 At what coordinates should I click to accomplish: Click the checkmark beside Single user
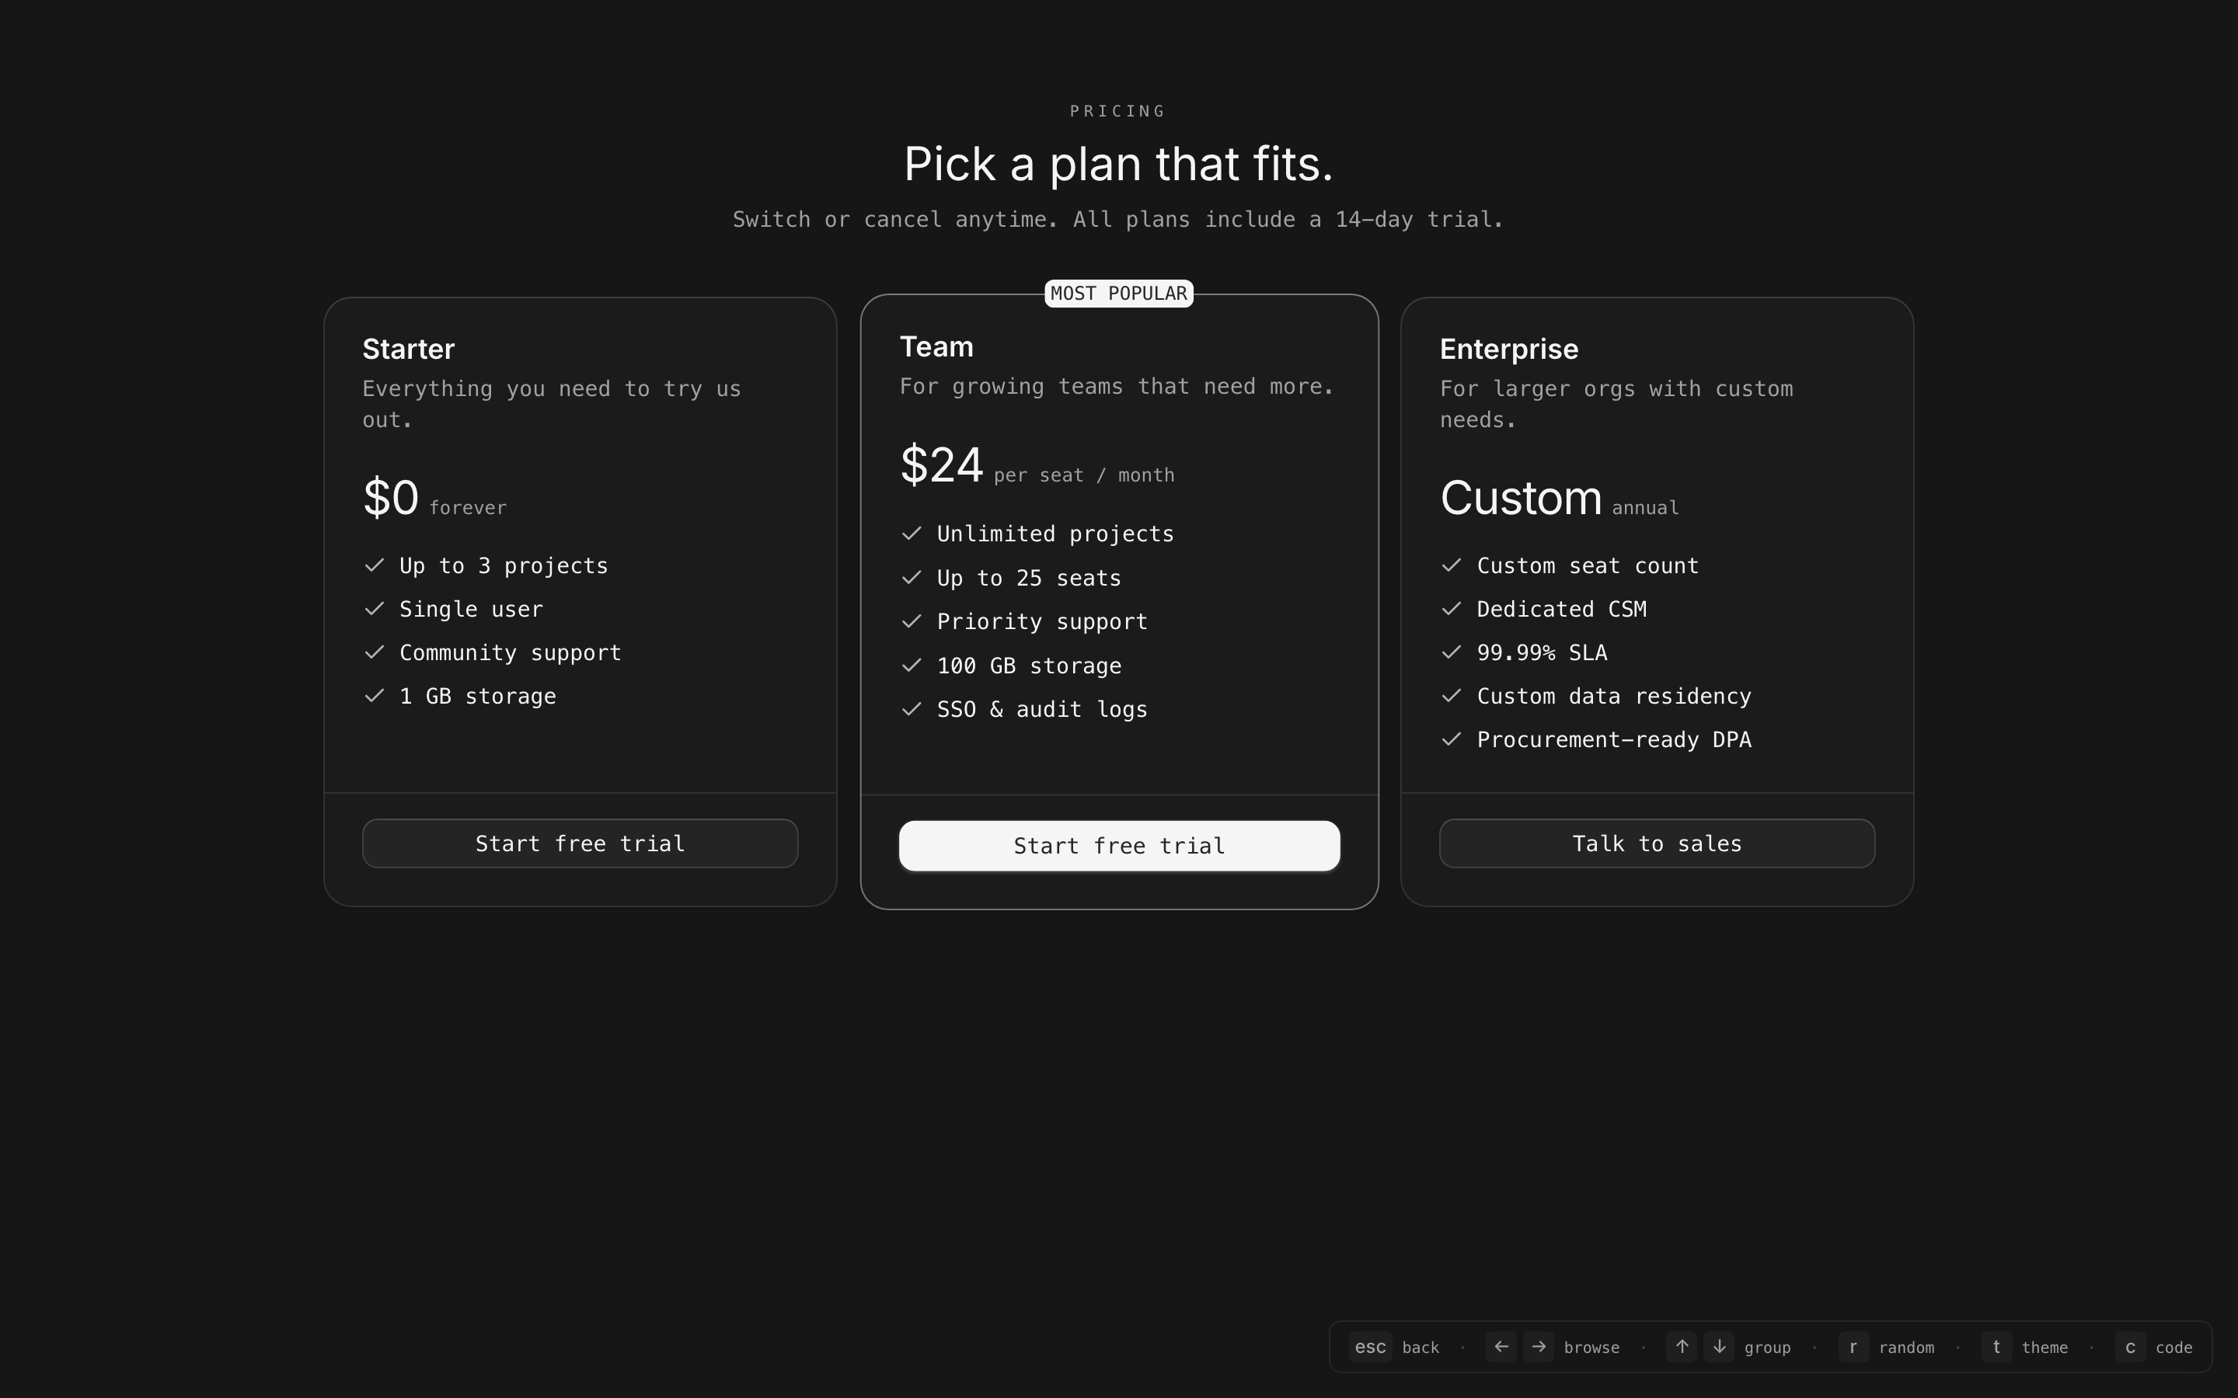375,610
